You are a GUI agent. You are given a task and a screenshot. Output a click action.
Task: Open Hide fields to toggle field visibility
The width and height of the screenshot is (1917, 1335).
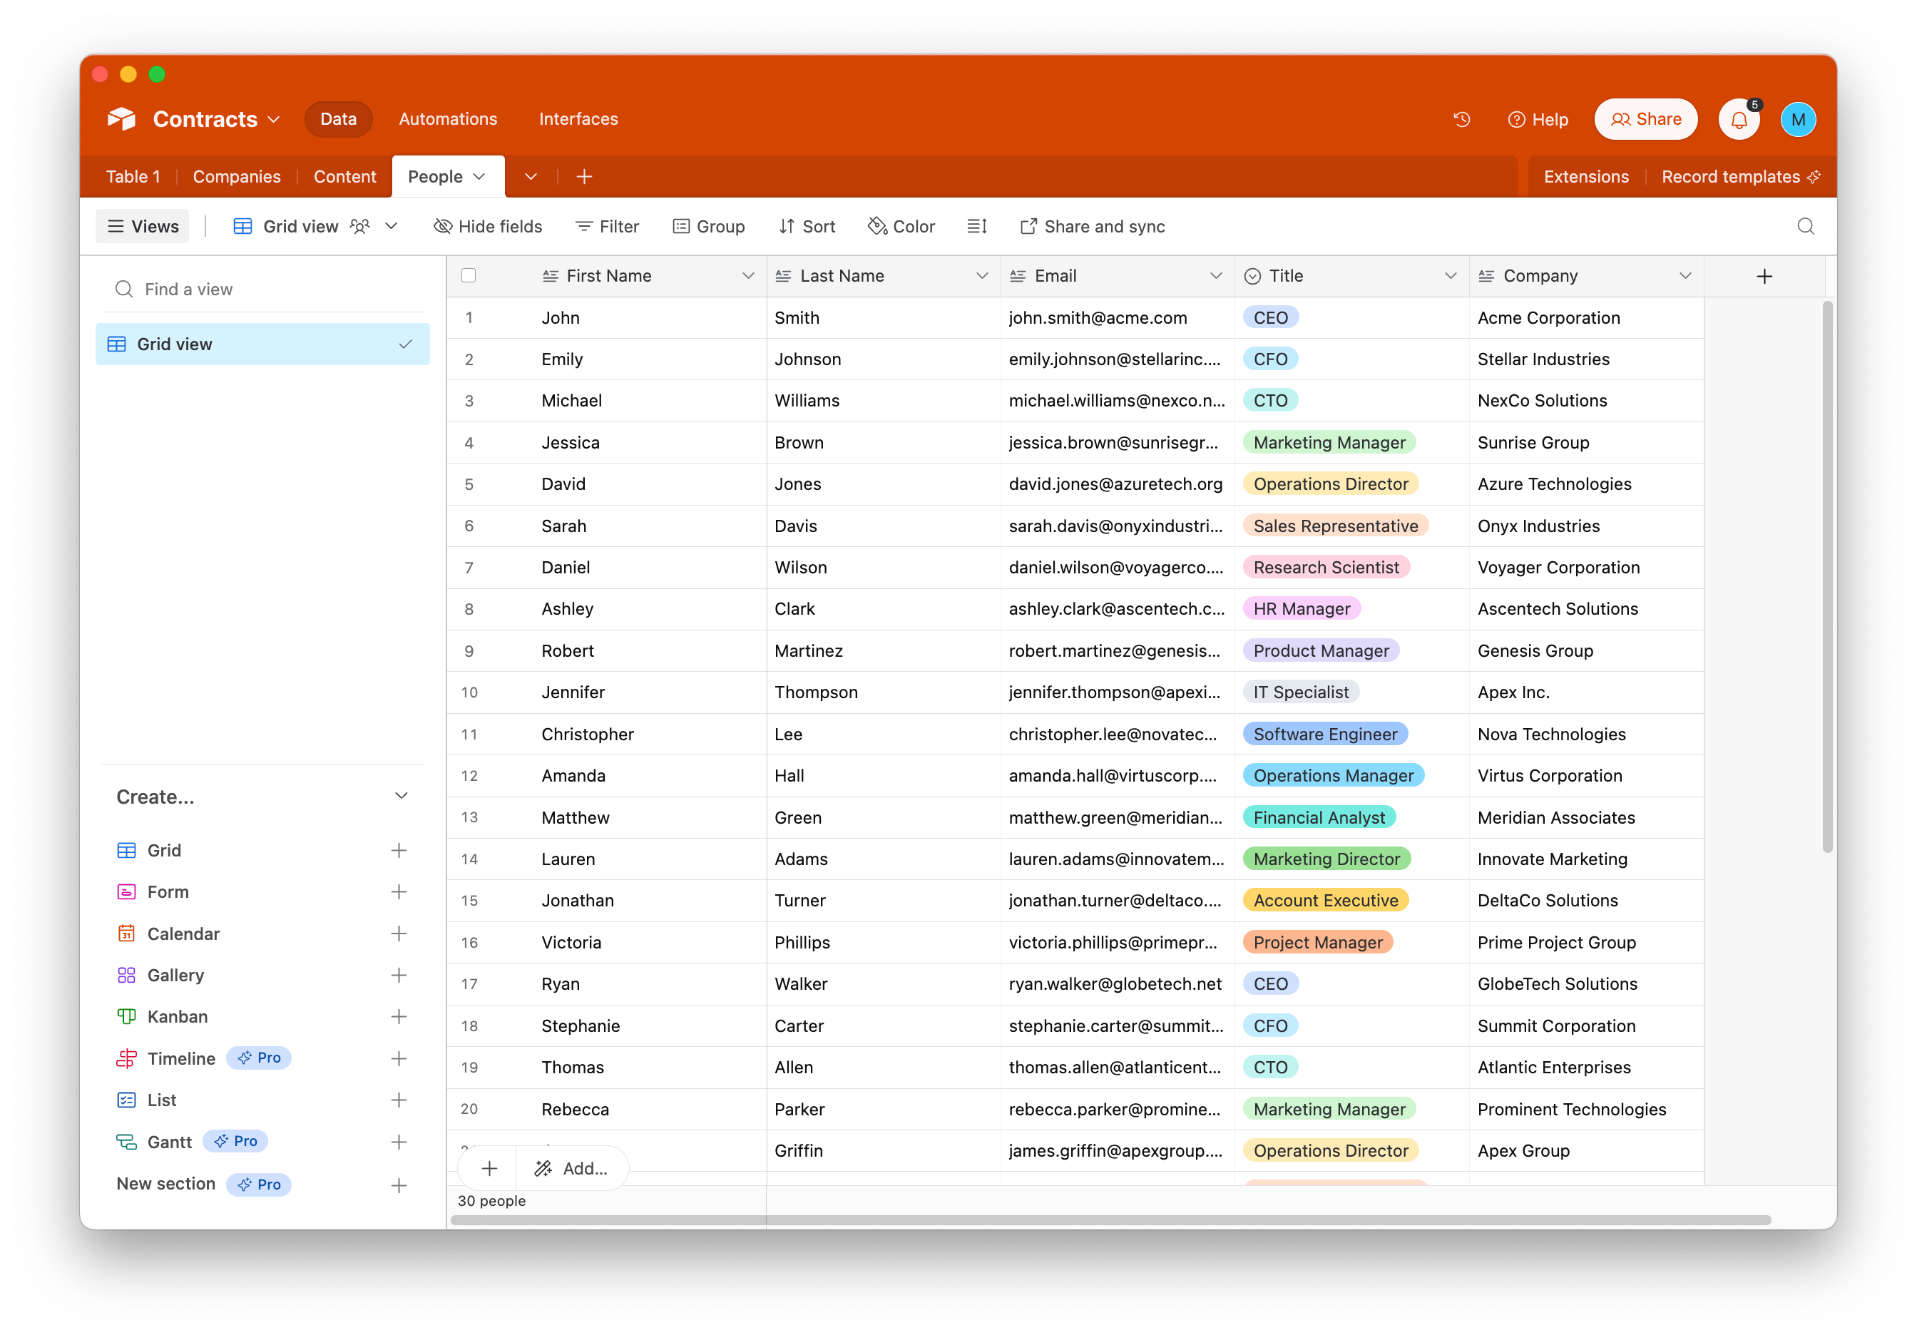[x=488, y=226]
